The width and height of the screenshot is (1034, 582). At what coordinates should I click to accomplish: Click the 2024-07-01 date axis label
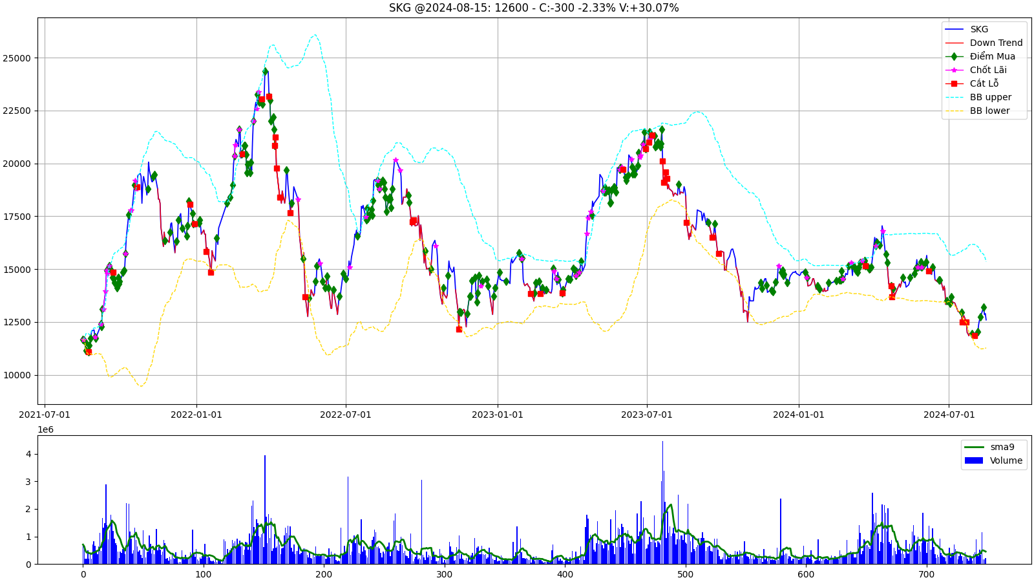[x=949, y=415]
